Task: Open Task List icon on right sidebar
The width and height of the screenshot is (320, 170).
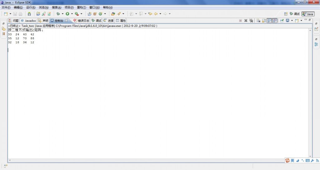Action: (316, 29)
